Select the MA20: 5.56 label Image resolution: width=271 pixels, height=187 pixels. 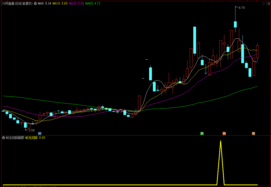pos(76,4)
